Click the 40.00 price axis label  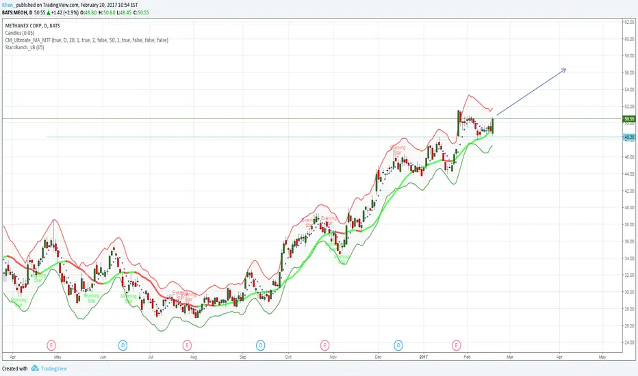(x=629, y=207)
